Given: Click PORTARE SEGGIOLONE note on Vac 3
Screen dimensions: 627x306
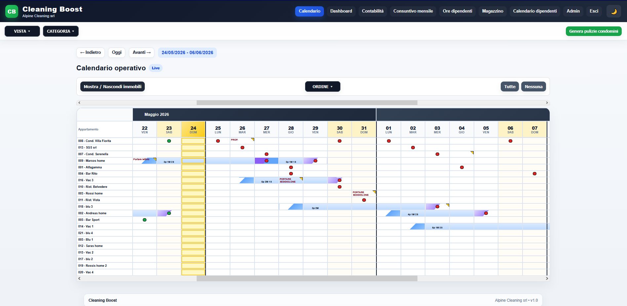Looking at the screenshot, I should [x=288, y=180].
